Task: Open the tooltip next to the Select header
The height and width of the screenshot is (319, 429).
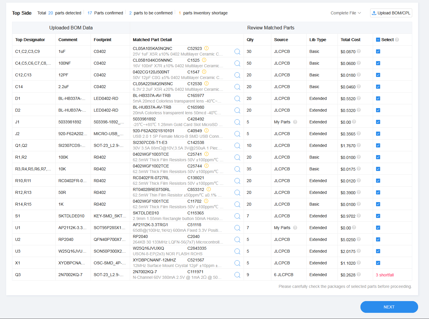Action: point(397,39)
